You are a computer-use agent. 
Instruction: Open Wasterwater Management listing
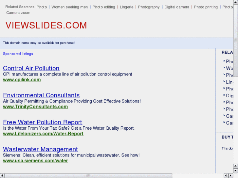coord(40,149)
